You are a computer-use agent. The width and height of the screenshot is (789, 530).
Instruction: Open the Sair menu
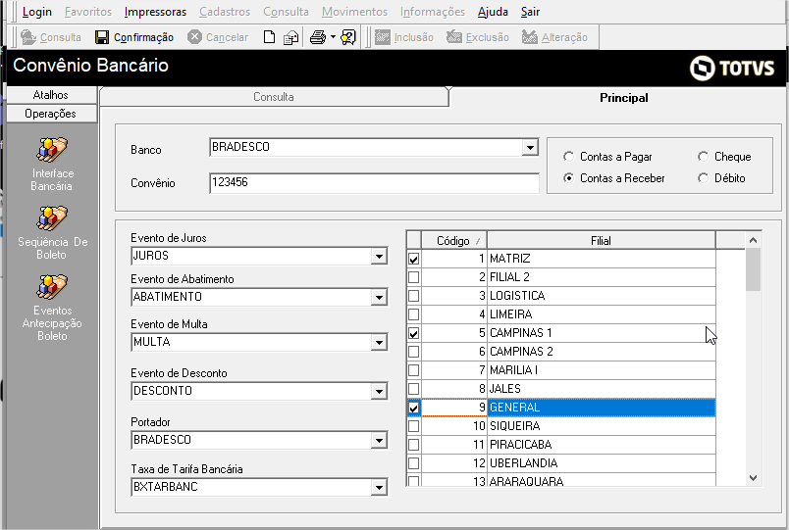click(530, 12)
